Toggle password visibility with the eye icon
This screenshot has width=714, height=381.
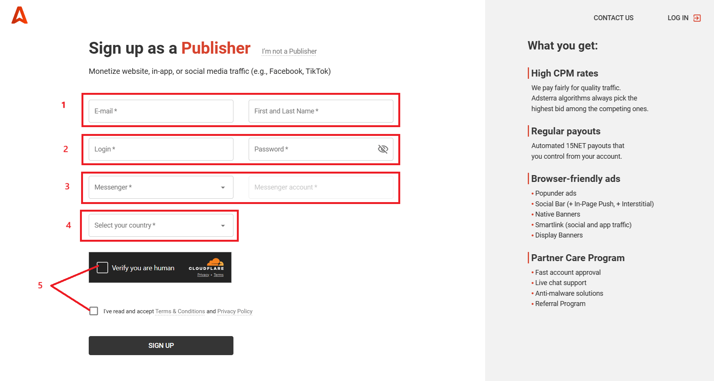(x=383, y=149)
